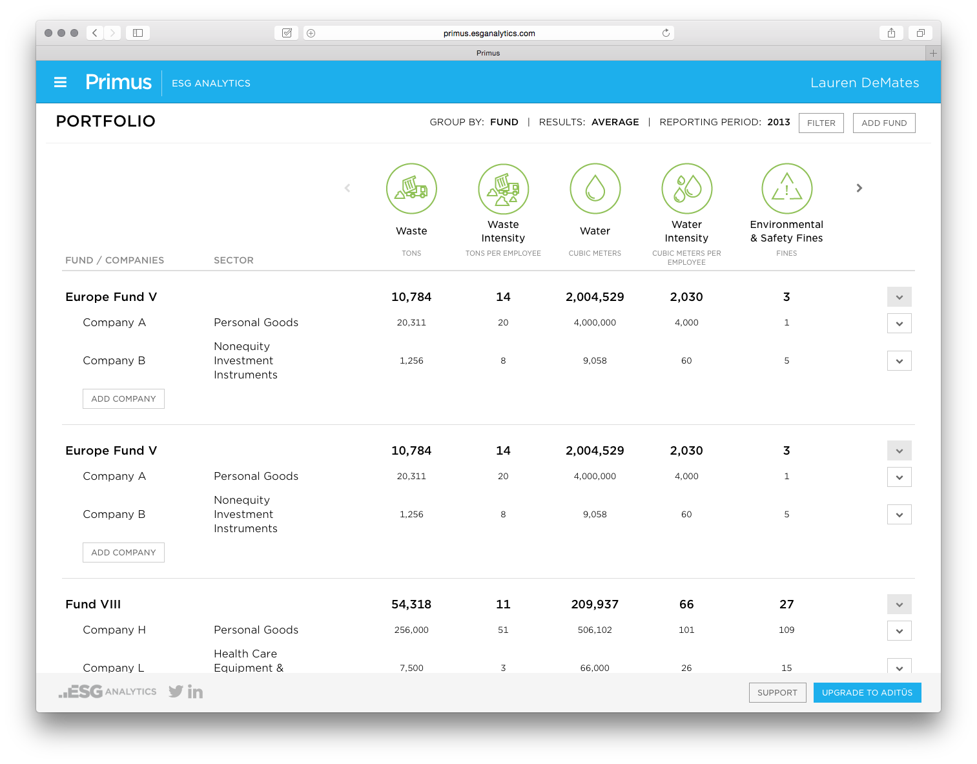Click the FILTER button
Screen dimensions: 977x764
point(821,123)
